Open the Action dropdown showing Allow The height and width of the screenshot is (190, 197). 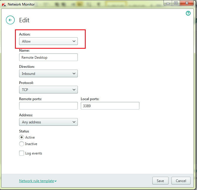(x=48, y=41)
